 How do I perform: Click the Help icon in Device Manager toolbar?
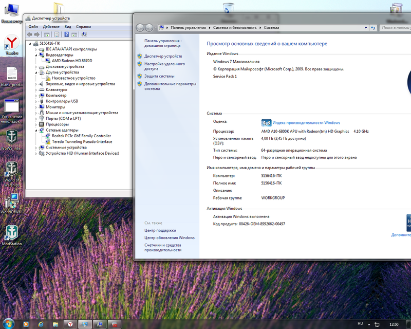tap(66, 34)
